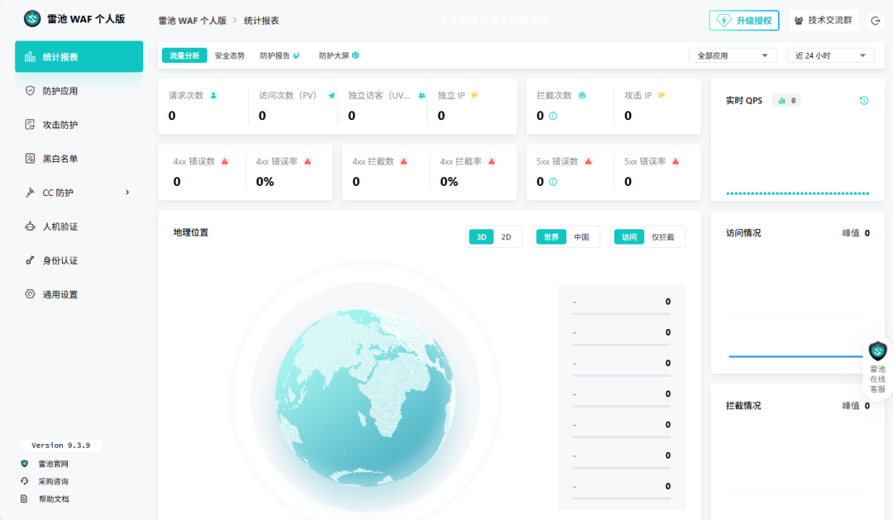Click the 地理位置 heading
Screen dimensions: 893x520
coord(191,232)
